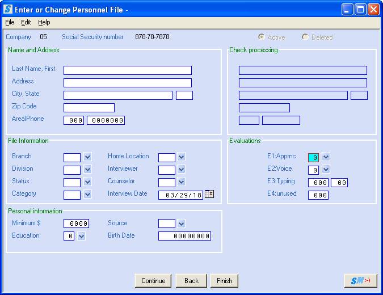Expand the Status dropdown arrow
Image resolution: width=383 pixels, height=295 pixels.
click(87, 182)
